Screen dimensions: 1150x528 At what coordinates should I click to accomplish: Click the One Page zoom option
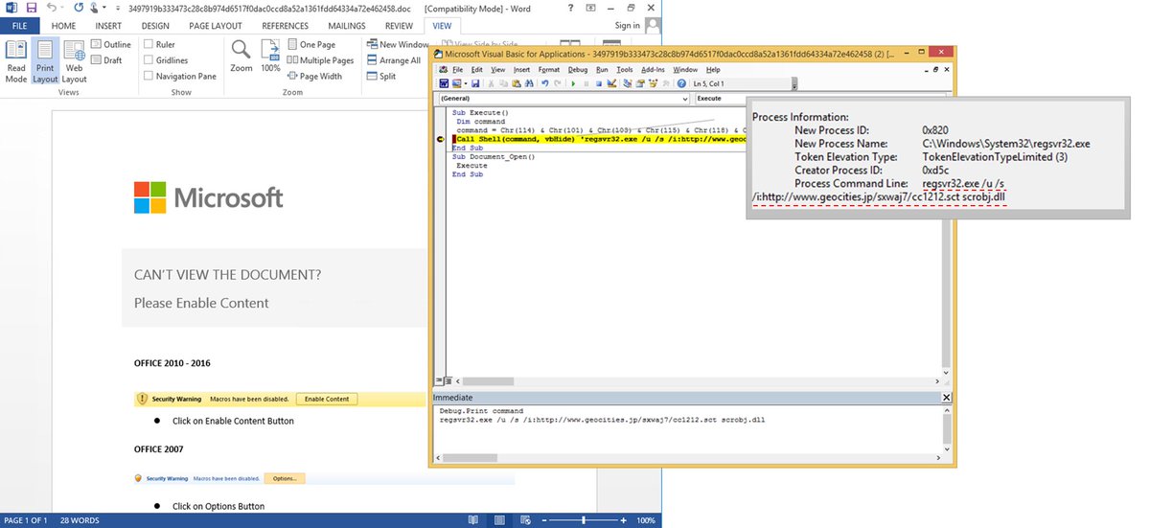point(311,45)
